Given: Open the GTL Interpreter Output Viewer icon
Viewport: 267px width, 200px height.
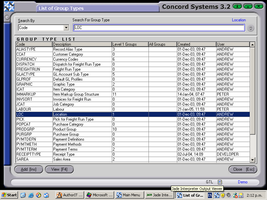Looking at the screenshot, I should click(220, 182).
